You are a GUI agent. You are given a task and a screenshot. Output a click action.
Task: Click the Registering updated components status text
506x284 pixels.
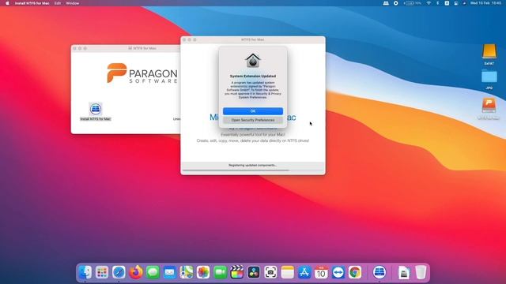(253, 165)
